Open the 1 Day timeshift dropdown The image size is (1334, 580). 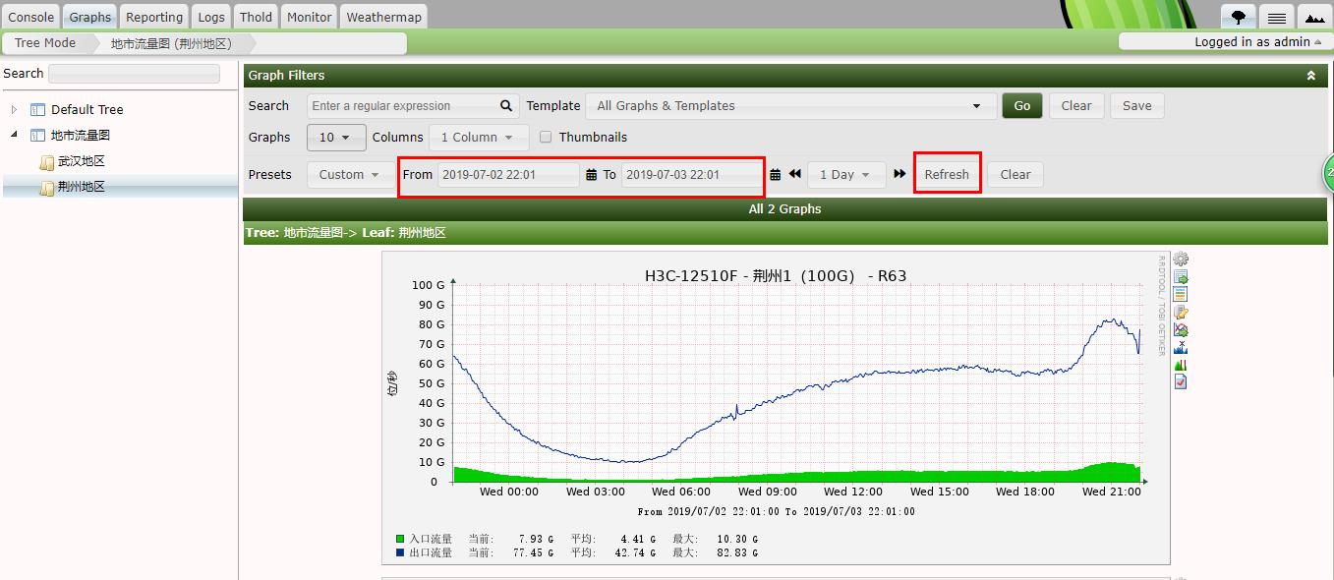pyautogui.click(x=845, y=175)
